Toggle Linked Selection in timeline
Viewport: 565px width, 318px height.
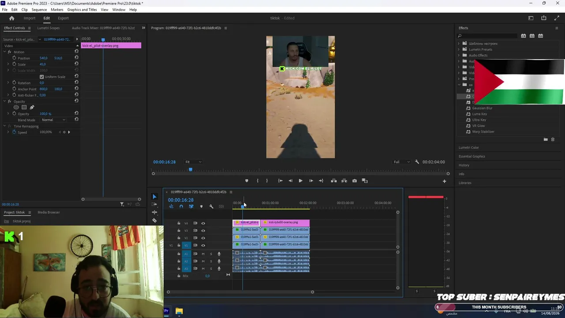click(x=191, y=207)
